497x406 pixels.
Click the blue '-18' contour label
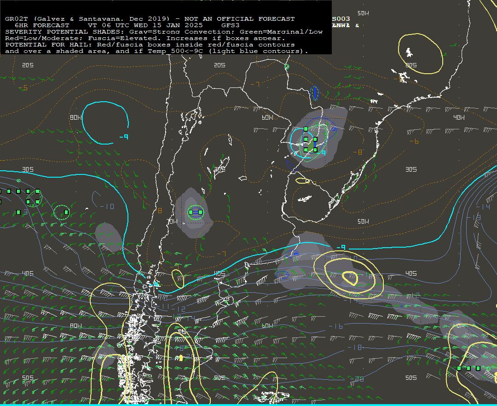(x=355, y=348)
